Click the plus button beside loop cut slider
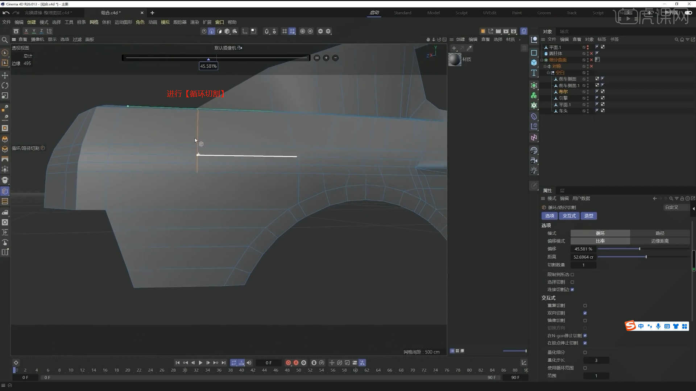Screen dimensions: 696x391 pos(326,58)
